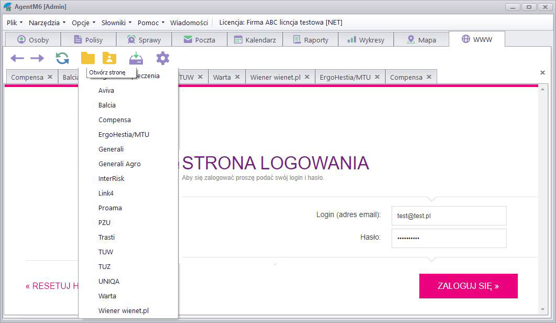Switch to the Sprawy tab

click(144, 40)
